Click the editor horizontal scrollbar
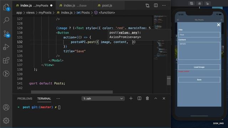The width and height of the screenshot is (228, 128). [x=72, y=92]
